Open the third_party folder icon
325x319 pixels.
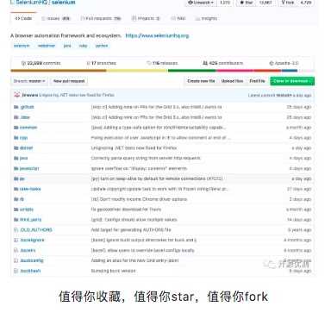(x=16, y=220)
